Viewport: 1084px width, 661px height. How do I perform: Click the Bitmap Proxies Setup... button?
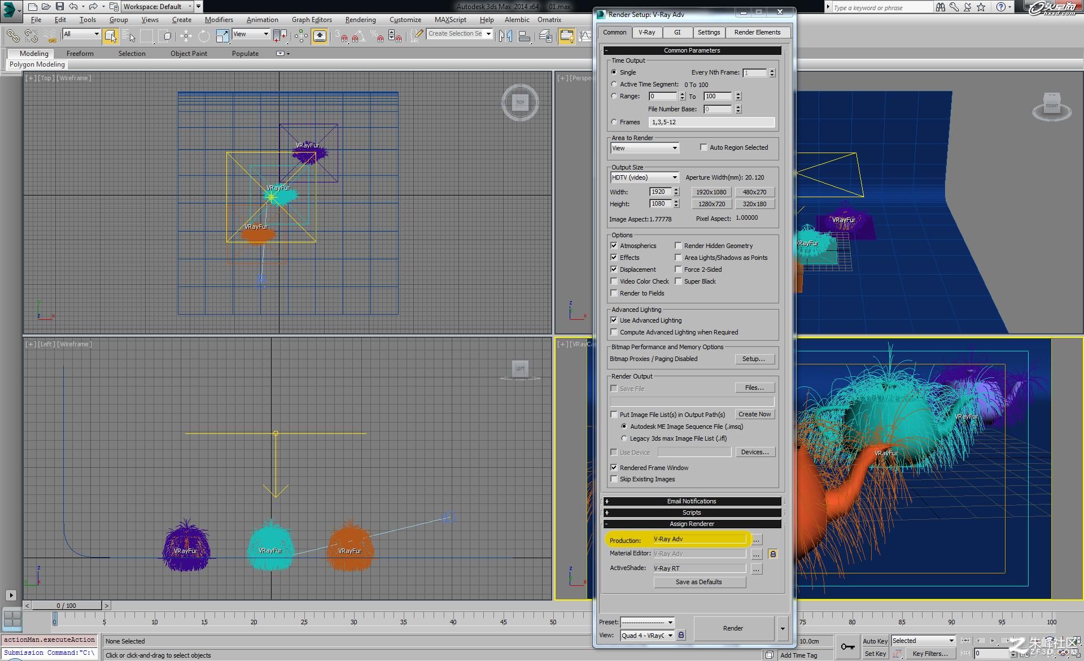click(x=754, y=359)
